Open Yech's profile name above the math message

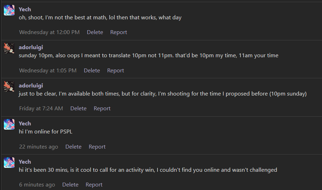25,9
